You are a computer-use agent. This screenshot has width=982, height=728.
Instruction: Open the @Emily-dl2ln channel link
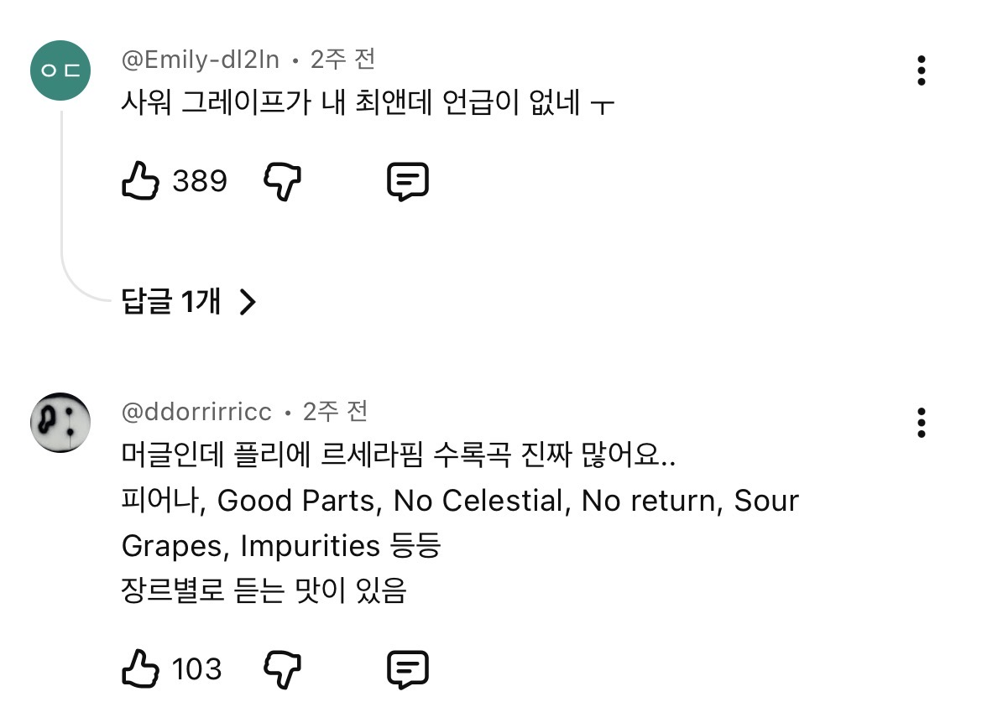pyautogui.click(x=201, y=60)
